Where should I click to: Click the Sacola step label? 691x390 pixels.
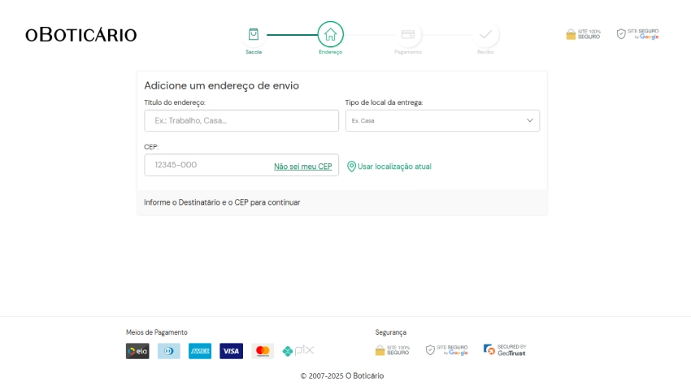click(x=254, y=52)
